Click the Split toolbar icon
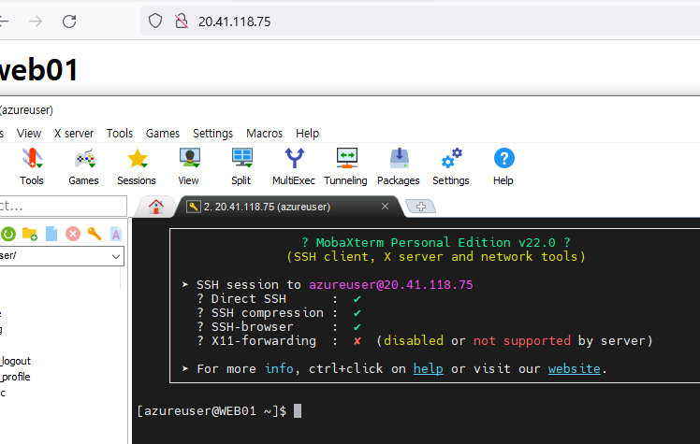 point(241,166)
